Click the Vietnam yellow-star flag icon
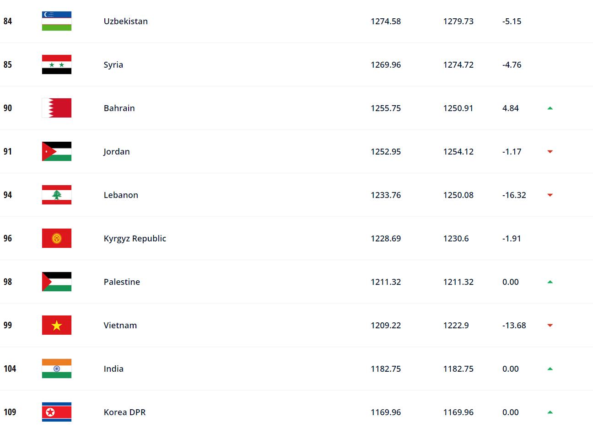Image resolution: width=593 pixels, height=433 pixels. [x=57, y=325]
